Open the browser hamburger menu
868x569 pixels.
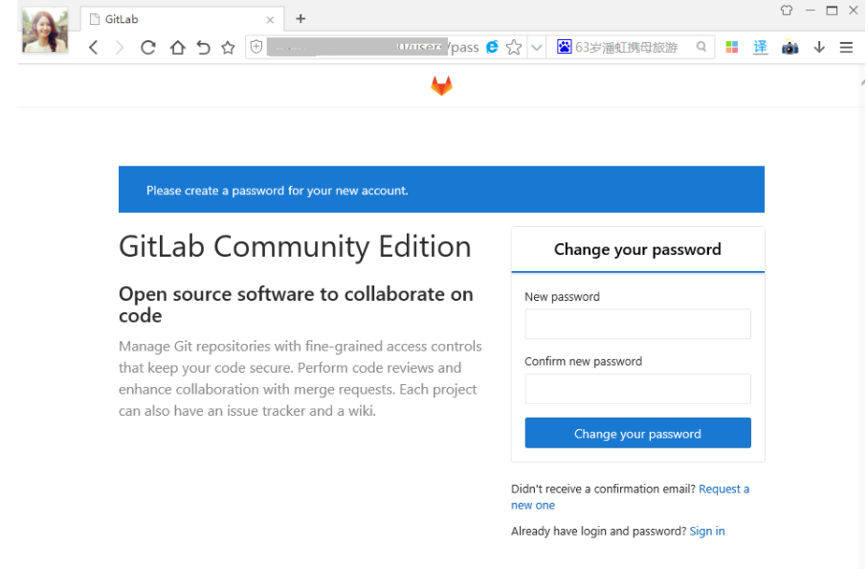(846, 46)
